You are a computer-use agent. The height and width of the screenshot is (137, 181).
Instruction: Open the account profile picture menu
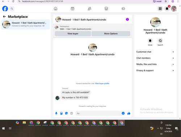[x=174, y=9]
